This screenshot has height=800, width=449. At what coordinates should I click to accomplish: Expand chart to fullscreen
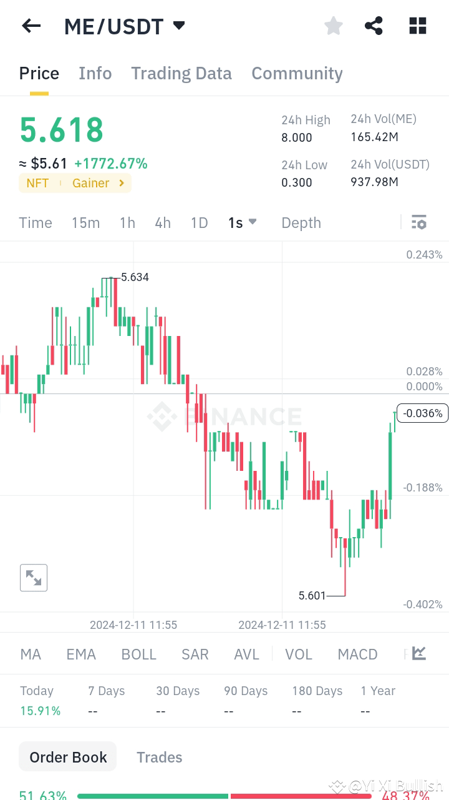click(34, 577)
